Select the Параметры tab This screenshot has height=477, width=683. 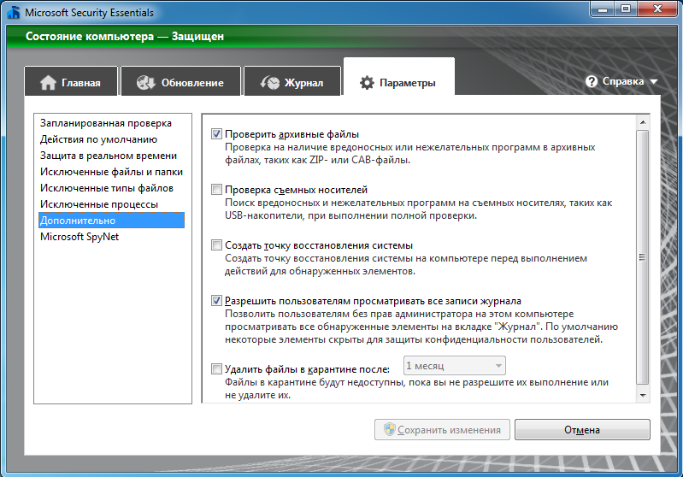[x=399, y=78]
